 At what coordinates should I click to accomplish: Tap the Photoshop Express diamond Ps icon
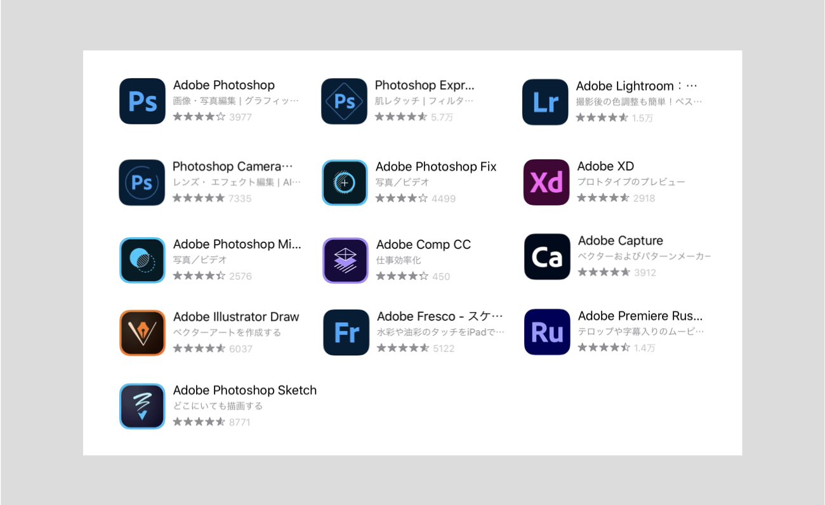click(x=344, y=102)
